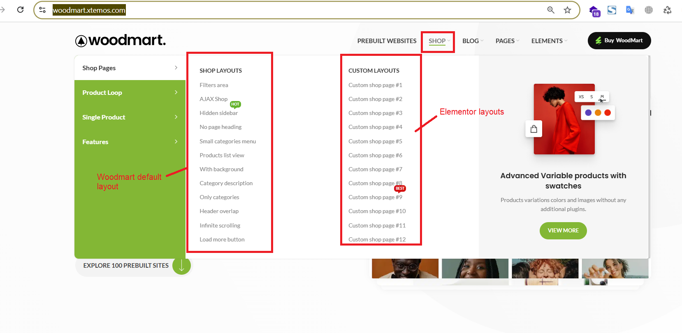The image size is (682, 333).
Task: Open the Header overlap link
Action: pos(219,211)
